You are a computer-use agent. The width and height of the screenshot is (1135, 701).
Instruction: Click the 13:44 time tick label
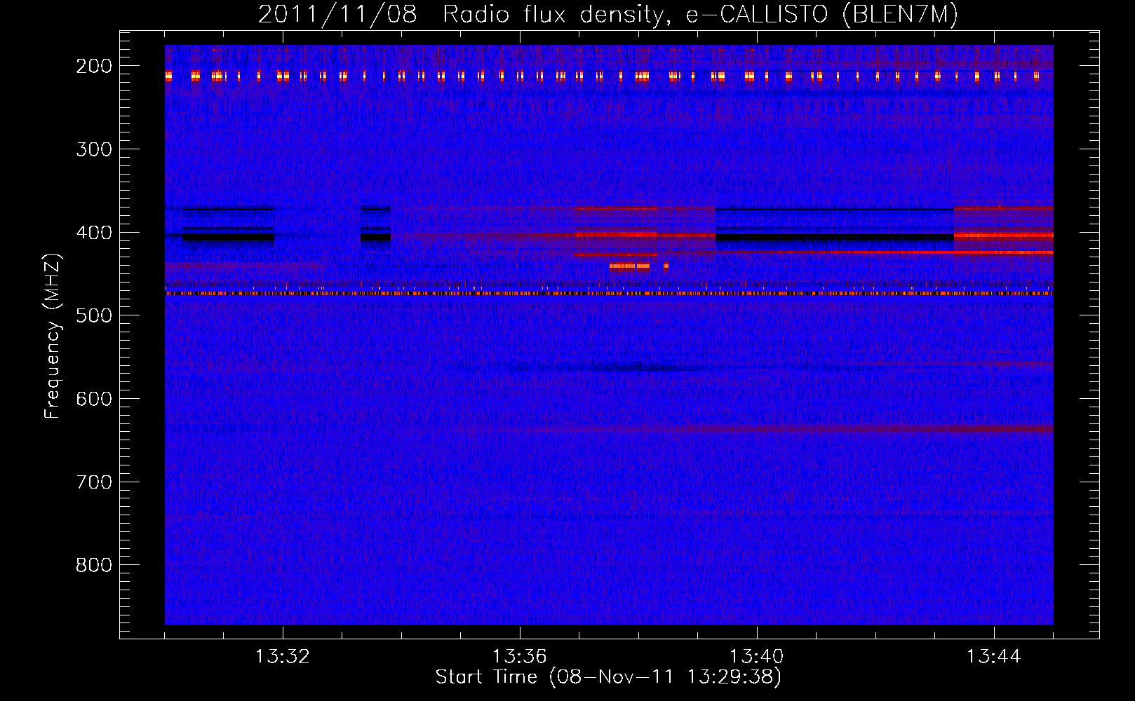993,657
